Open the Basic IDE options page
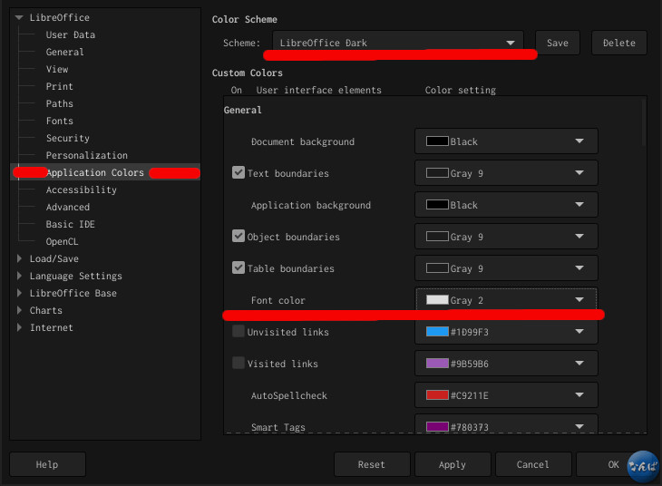662x486 pixels. coord(70,224)
